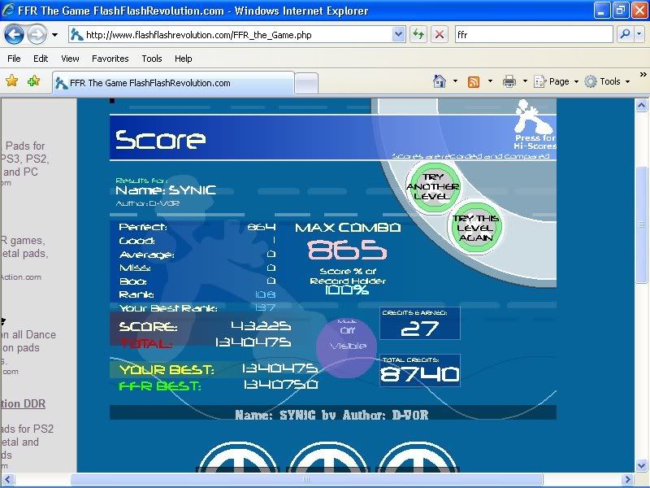Click Add to Favorites plus-star icon
Image resolution: width=650 pixels, height=488 pixels.
point(33,81)
